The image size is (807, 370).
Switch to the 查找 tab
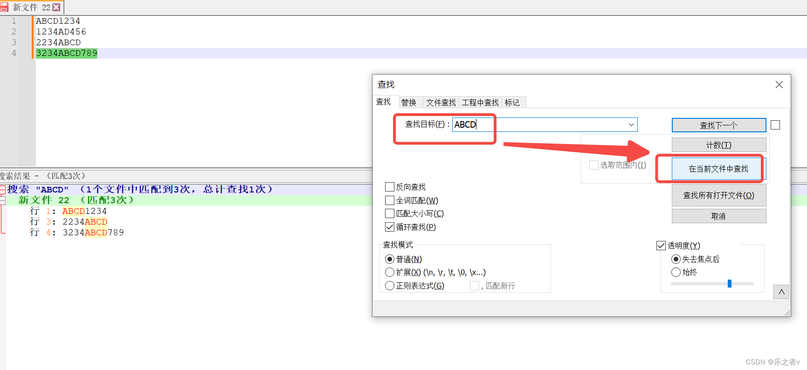click(x=384, y=102)
